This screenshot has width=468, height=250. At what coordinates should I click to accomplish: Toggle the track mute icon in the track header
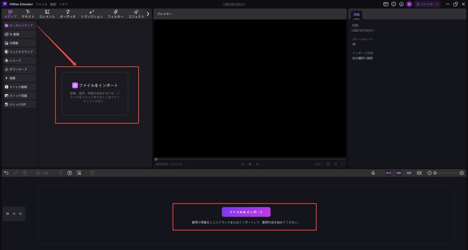point(20,214)
